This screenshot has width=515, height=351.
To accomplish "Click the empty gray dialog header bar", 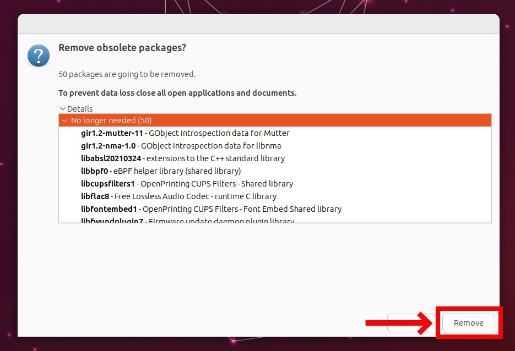I will (258, 24).
